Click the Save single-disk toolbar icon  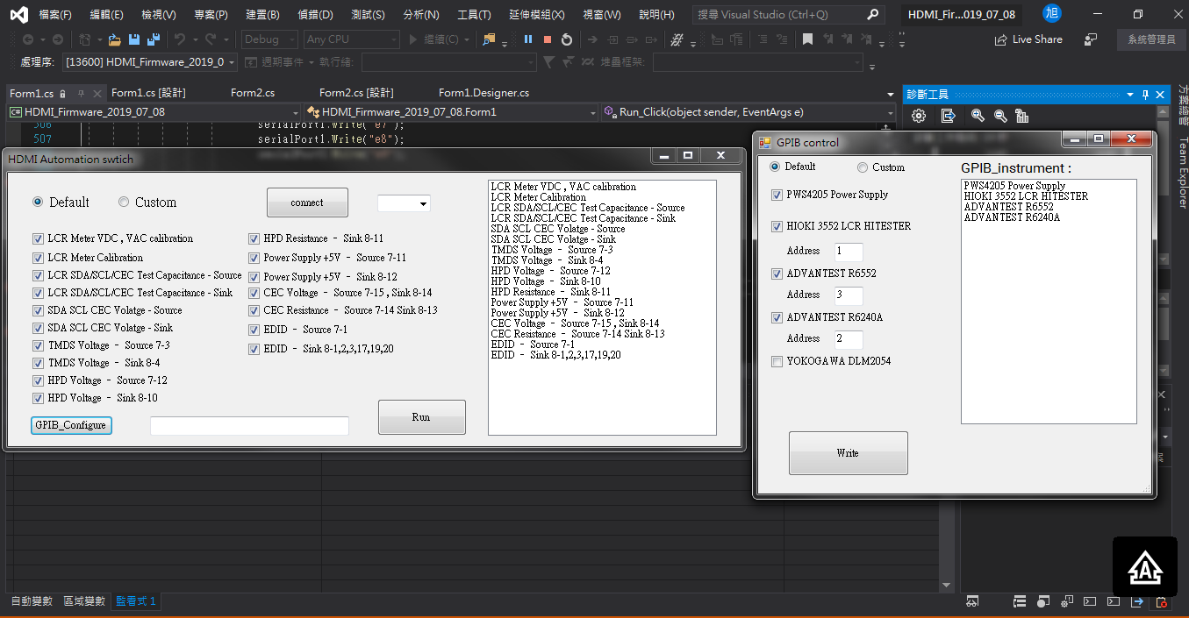click(x=134, y=39)
